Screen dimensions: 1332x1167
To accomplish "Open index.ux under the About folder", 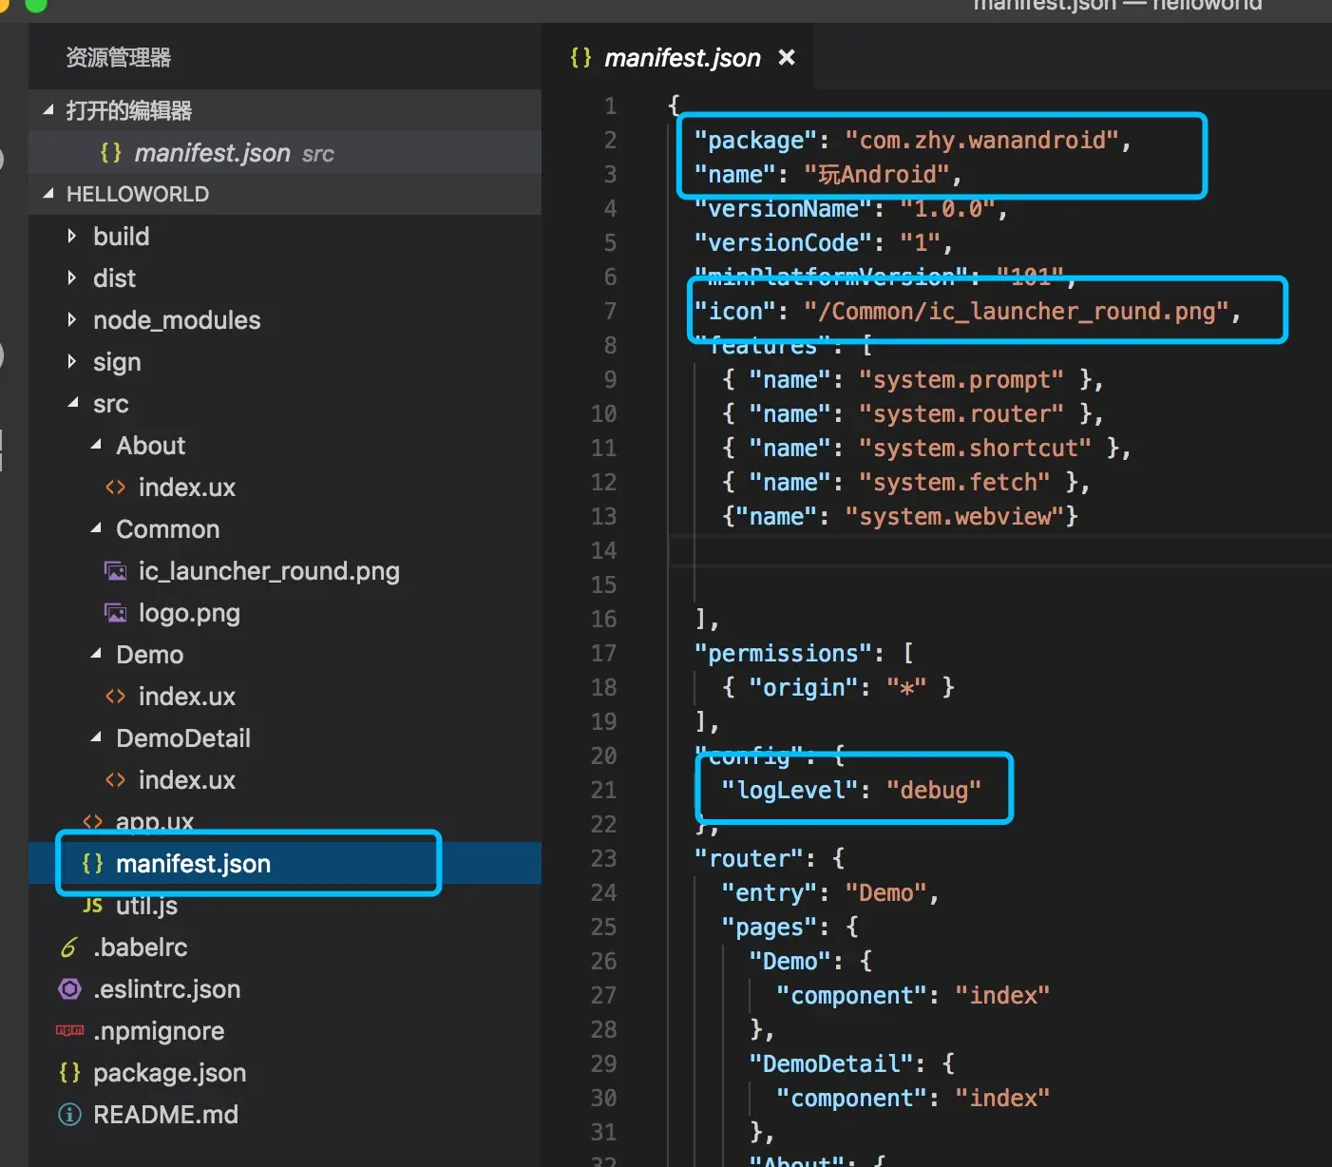I will coord(187,488).
